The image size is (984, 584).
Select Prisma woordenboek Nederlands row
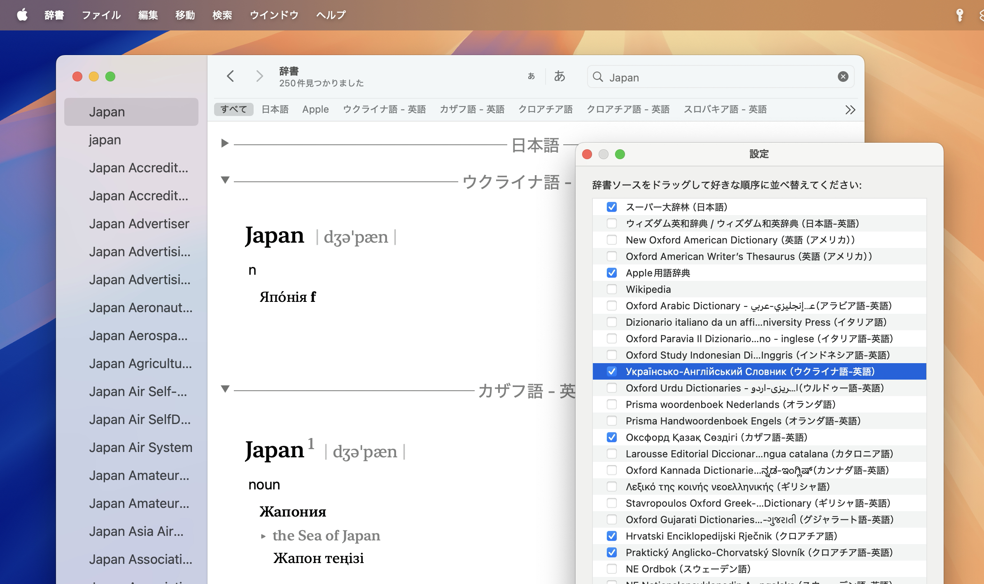759,404
